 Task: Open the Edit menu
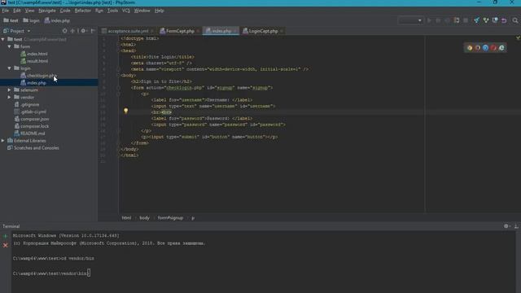[x=16, y=11]
